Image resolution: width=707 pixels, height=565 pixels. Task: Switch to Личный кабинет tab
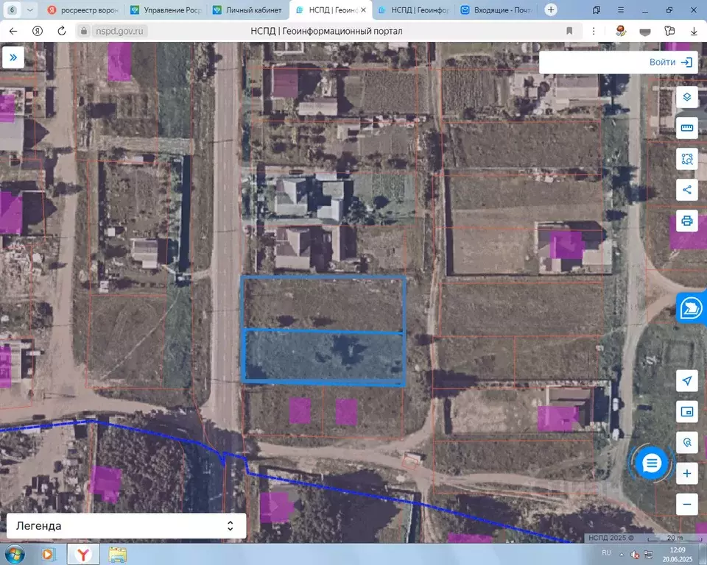tap(248, 10)
